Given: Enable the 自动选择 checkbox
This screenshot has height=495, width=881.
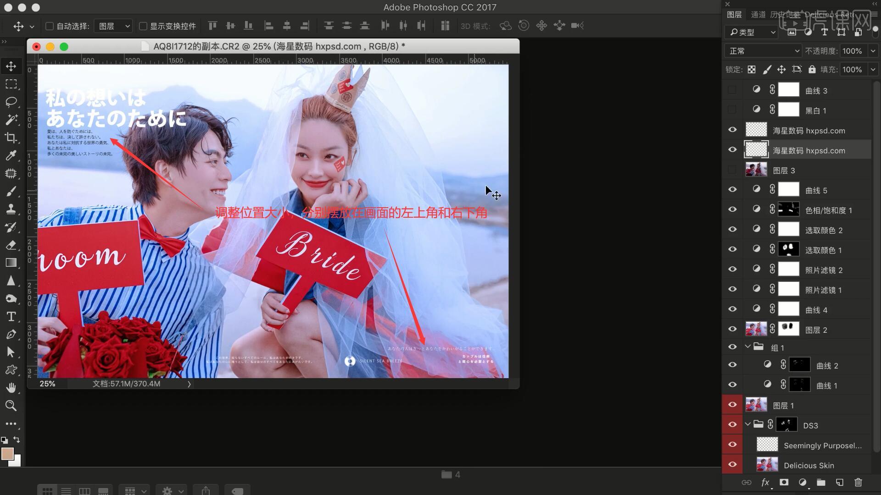Looking at the screenshot, I should pyautogui.click(x=50, y=26).
